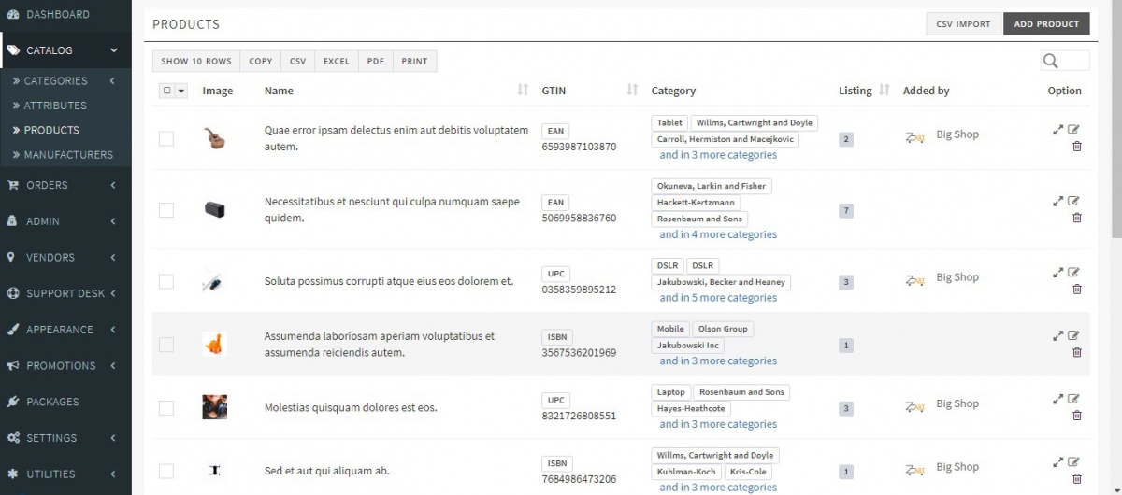Click the guitar product thumbnail image
Screen dimensions: 1122x495
(x=215, y=138)
